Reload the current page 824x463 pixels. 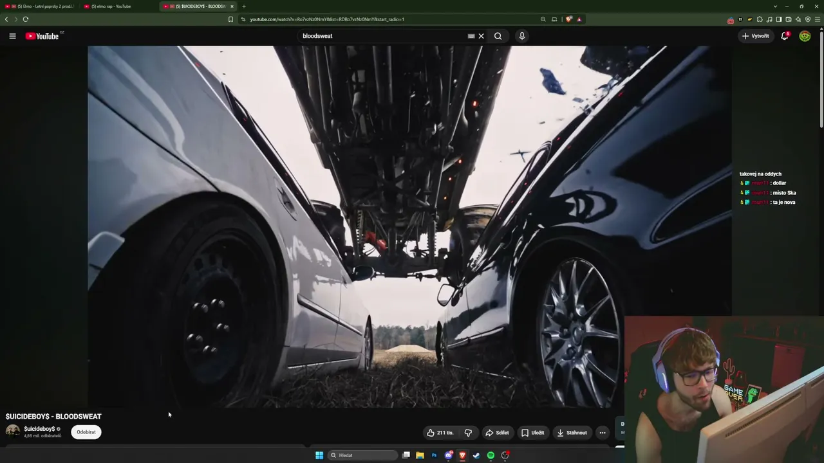[x=26, y=19]
